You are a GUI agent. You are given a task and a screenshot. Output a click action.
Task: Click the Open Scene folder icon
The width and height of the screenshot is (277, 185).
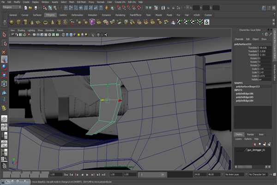click(x=30, y=8)
